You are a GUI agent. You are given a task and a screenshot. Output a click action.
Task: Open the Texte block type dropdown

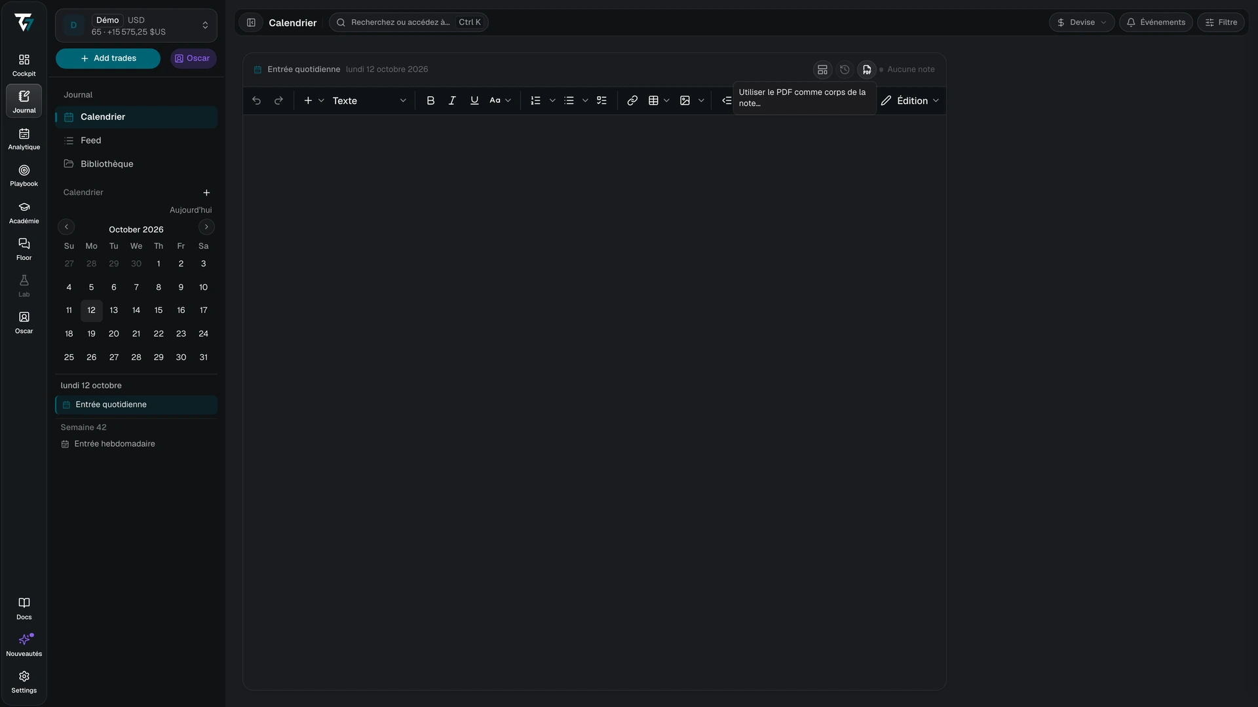370,101
